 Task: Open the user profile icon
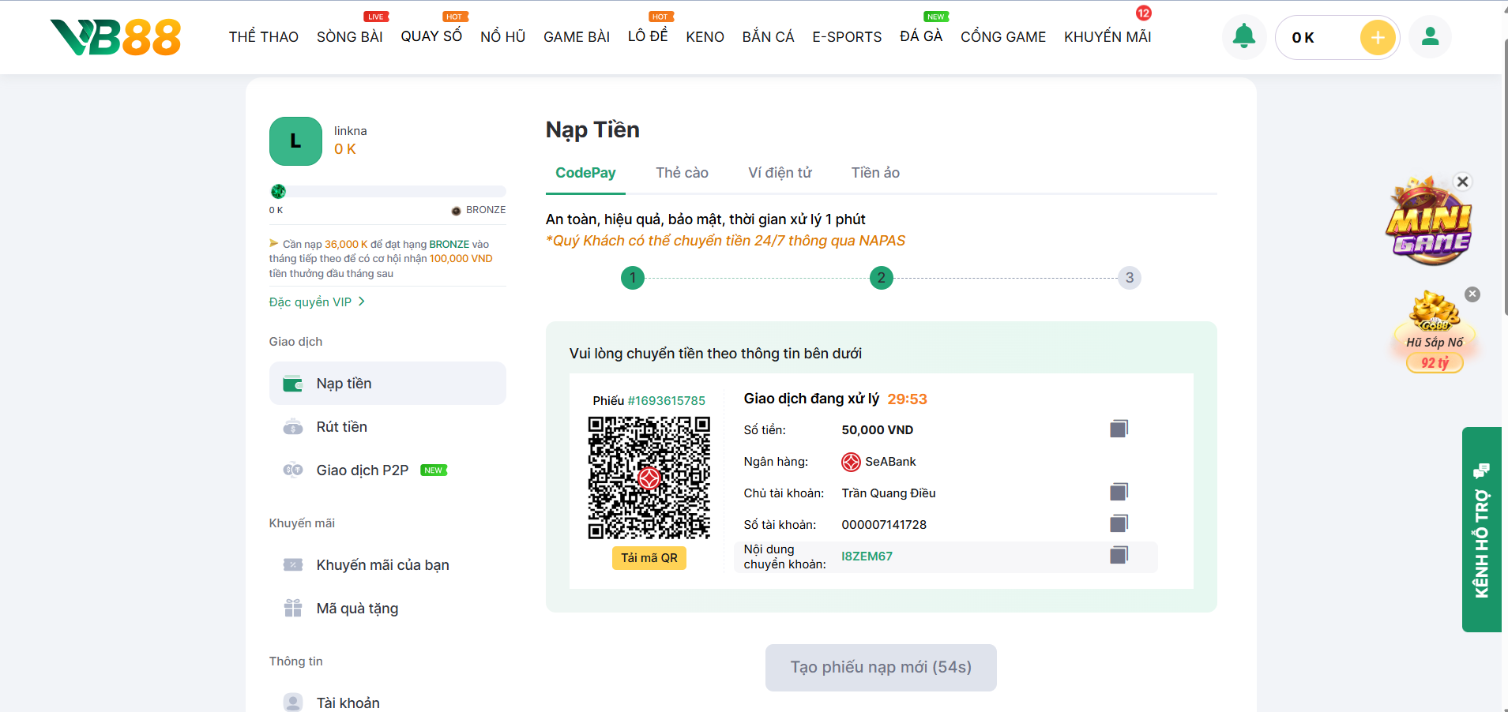click(1430, 37)
